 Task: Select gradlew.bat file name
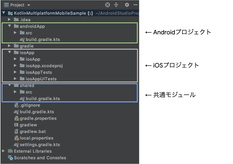click(33, 131)
